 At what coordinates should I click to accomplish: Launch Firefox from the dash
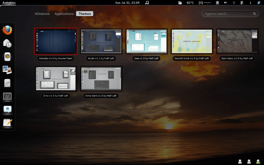coord(7,30)
